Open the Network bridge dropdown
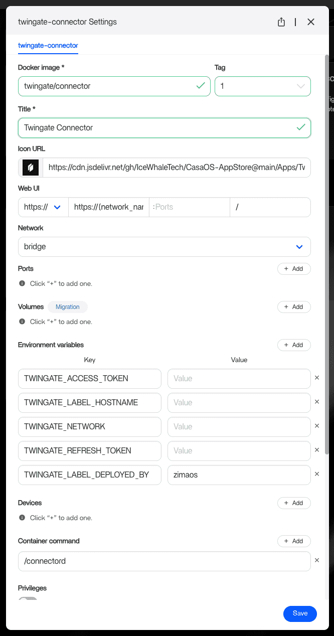The width and height of the screenshot is (334, 636). [x=164, y=247]
